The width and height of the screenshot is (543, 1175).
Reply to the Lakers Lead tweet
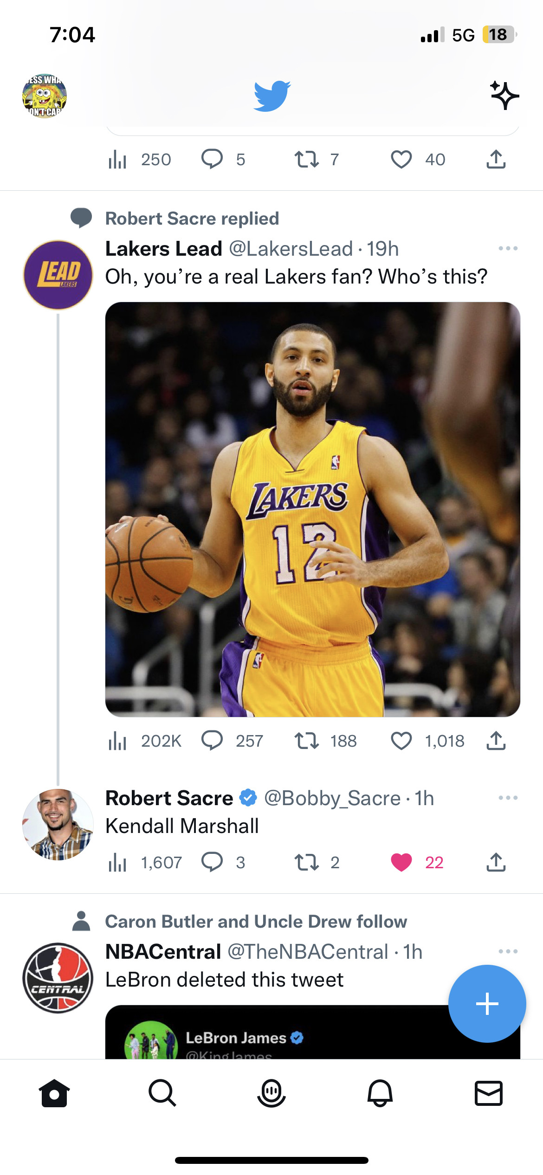coord(212,740)
